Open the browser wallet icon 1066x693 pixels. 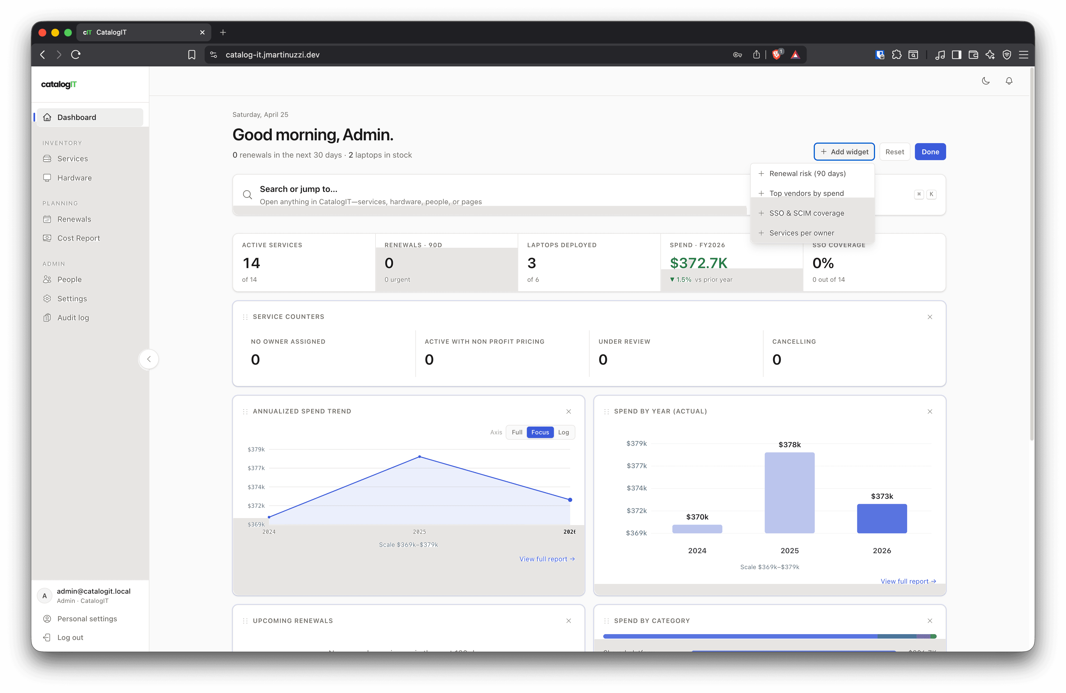click(973, 55)
